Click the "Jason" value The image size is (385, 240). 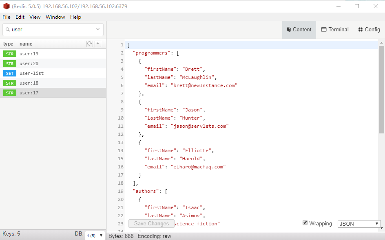[192, 110]
